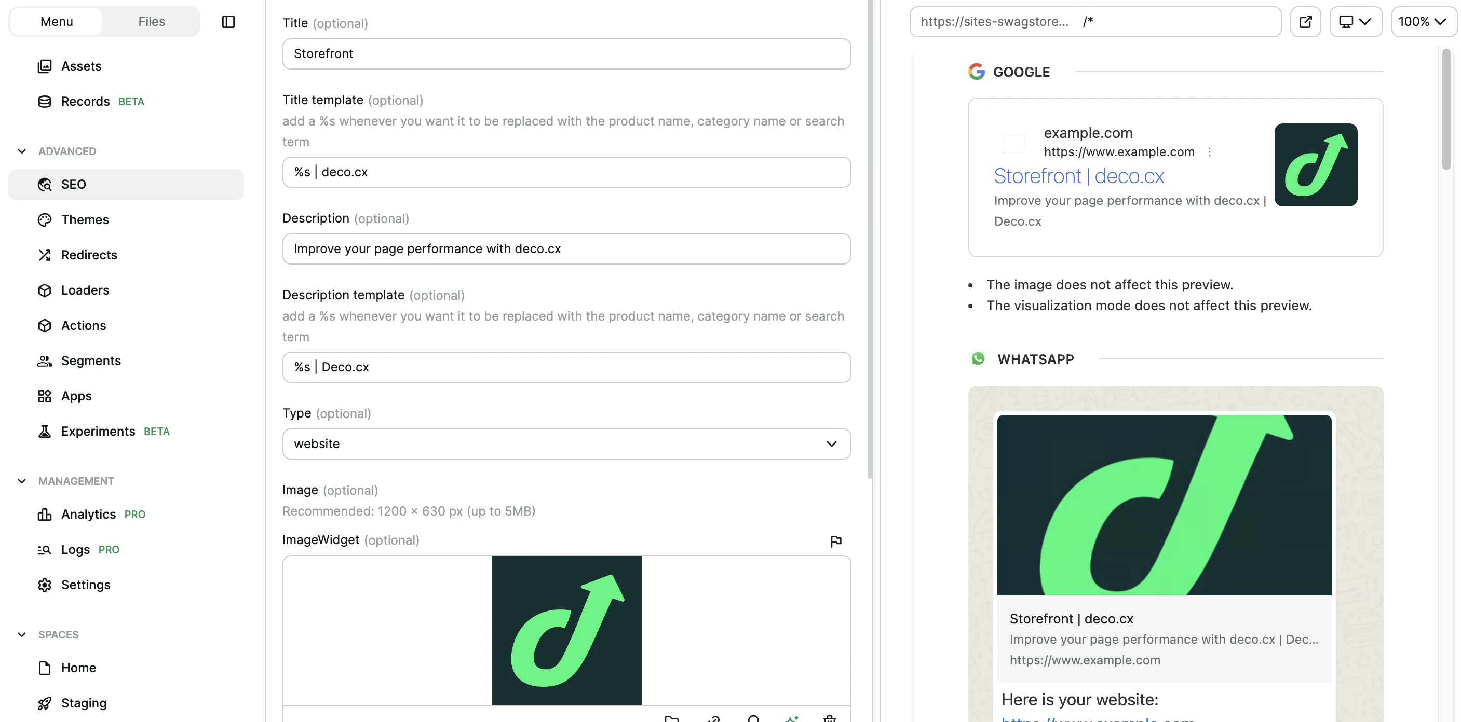Tick the checkbox beside example.com preview

1012,142
